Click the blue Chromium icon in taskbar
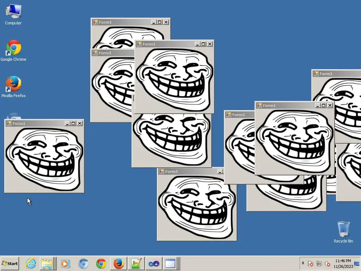Screen dimensions: 361x271 (83, 263)
